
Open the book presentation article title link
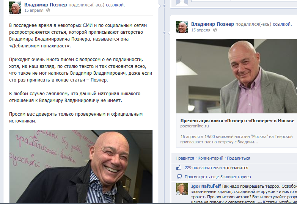(x=237, y=121)
